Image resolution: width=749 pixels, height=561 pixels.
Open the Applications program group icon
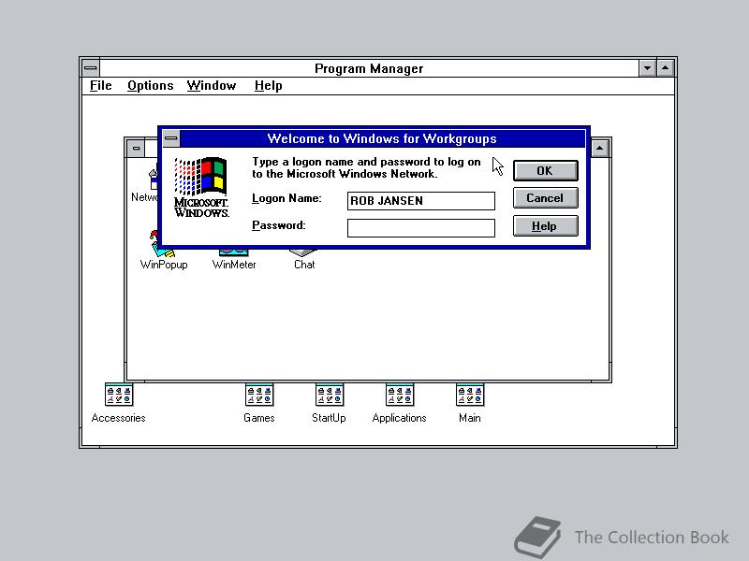[x=400, y=395]
